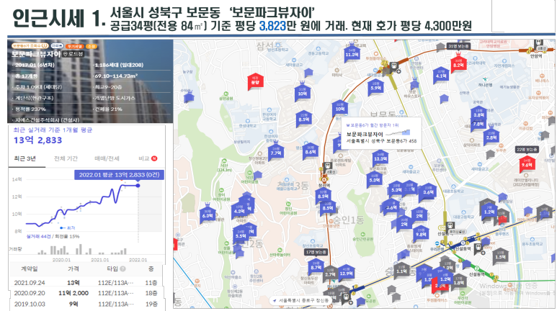Image resolution: width=557 pixels, height=311 pixels.
Task: Click the gray 1.5억 marker
Action: pyautogui.click(x=501, y=256)
